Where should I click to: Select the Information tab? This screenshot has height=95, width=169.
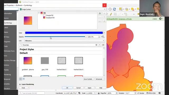pyautogui.click(x=10, y=13)
